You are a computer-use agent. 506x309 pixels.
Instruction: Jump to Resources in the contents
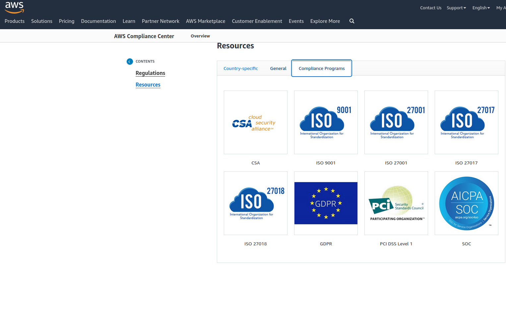click(148, 85)
